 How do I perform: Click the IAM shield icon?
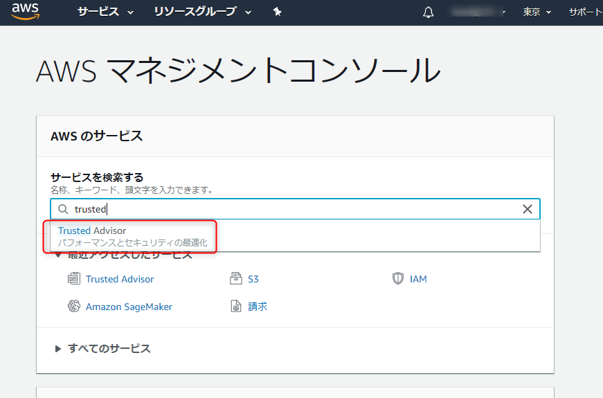point(397,278)
